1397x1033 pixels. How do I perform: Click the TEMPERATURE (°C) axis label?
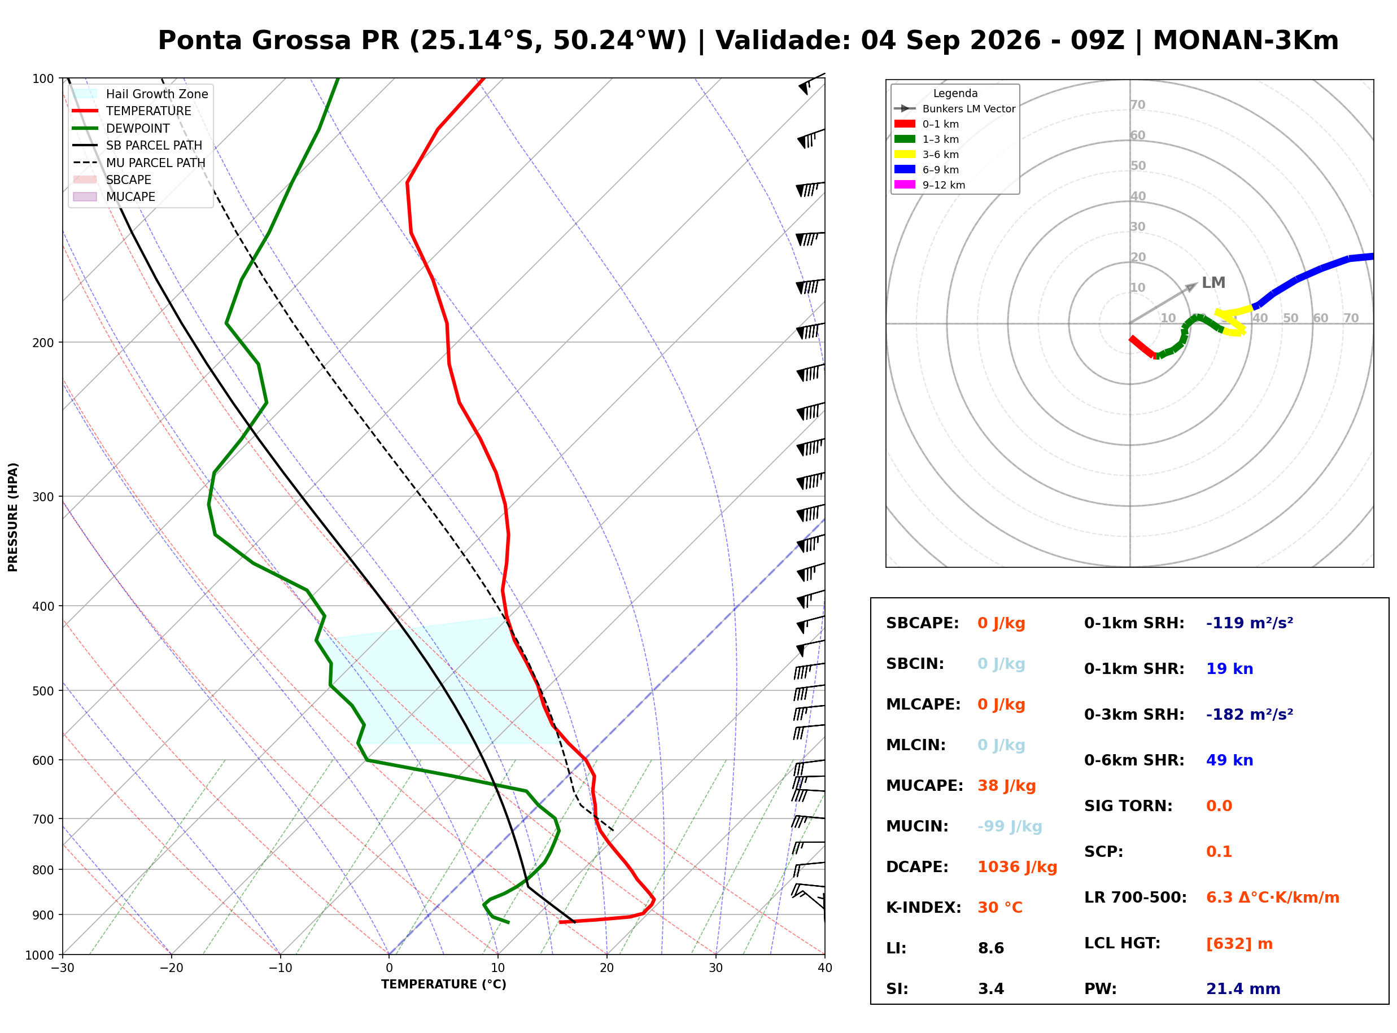point(444,984)
